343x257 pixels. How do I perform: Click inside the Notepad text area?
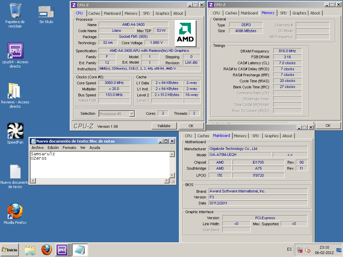point(100,165)
